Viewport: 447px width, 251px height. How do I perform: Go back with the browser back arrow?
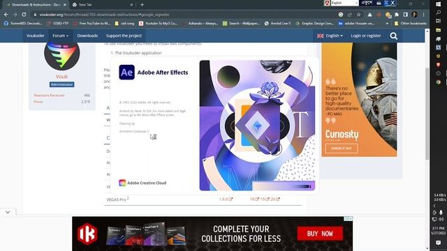(x=6, y=15)
